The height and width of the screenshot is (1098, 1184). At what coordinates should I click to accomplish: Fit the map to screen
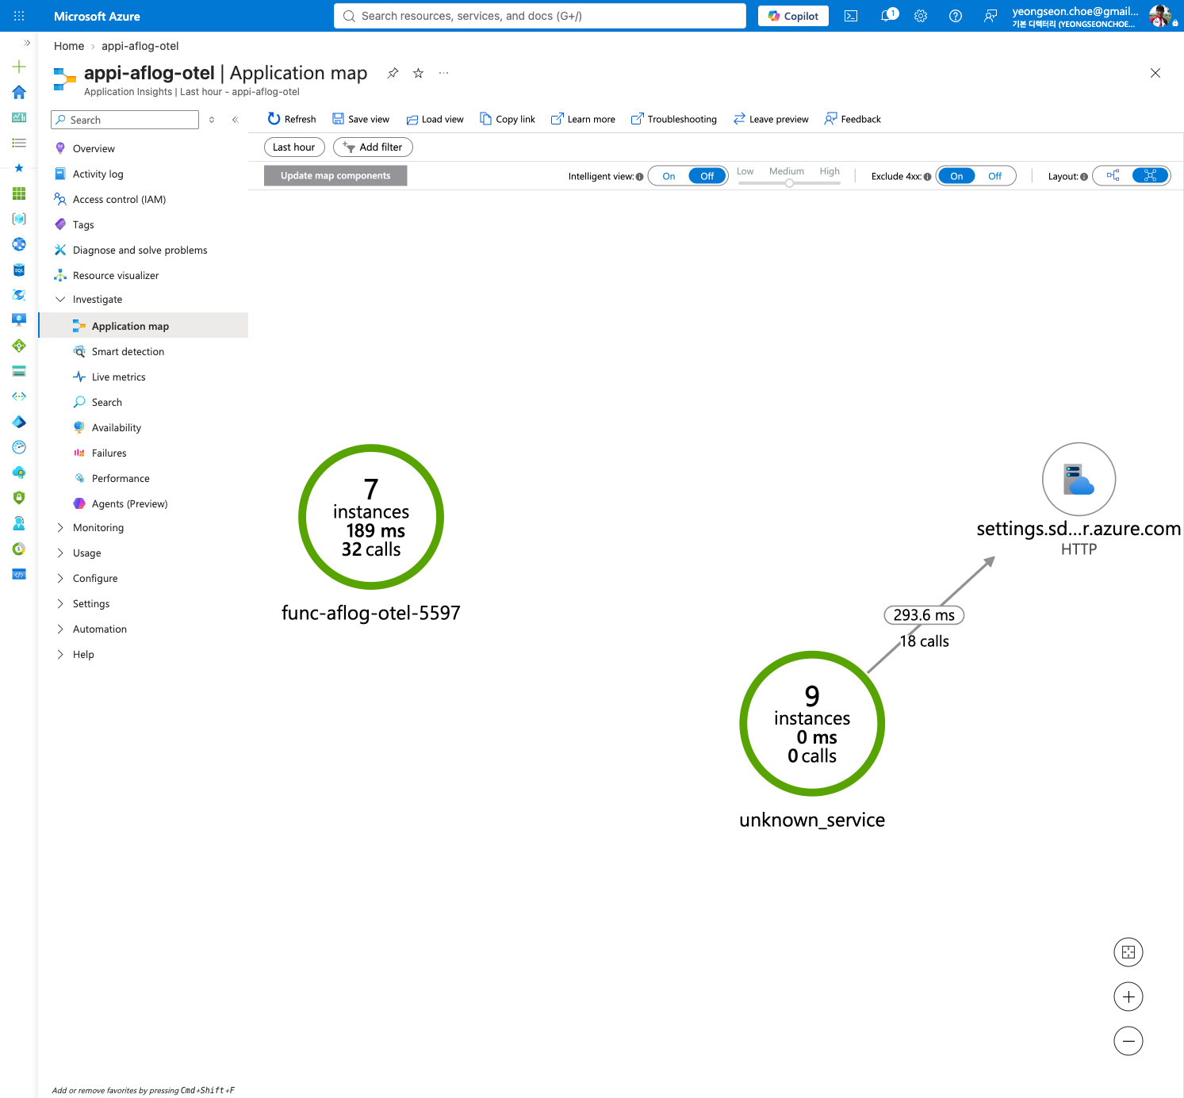(1128, 952)
